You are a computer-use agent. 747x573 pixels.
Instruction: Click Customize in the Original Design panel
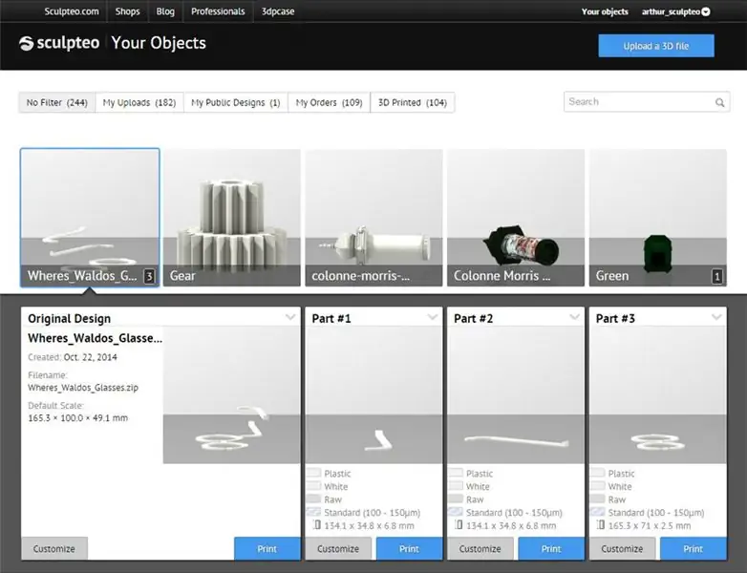click(54, 549)
